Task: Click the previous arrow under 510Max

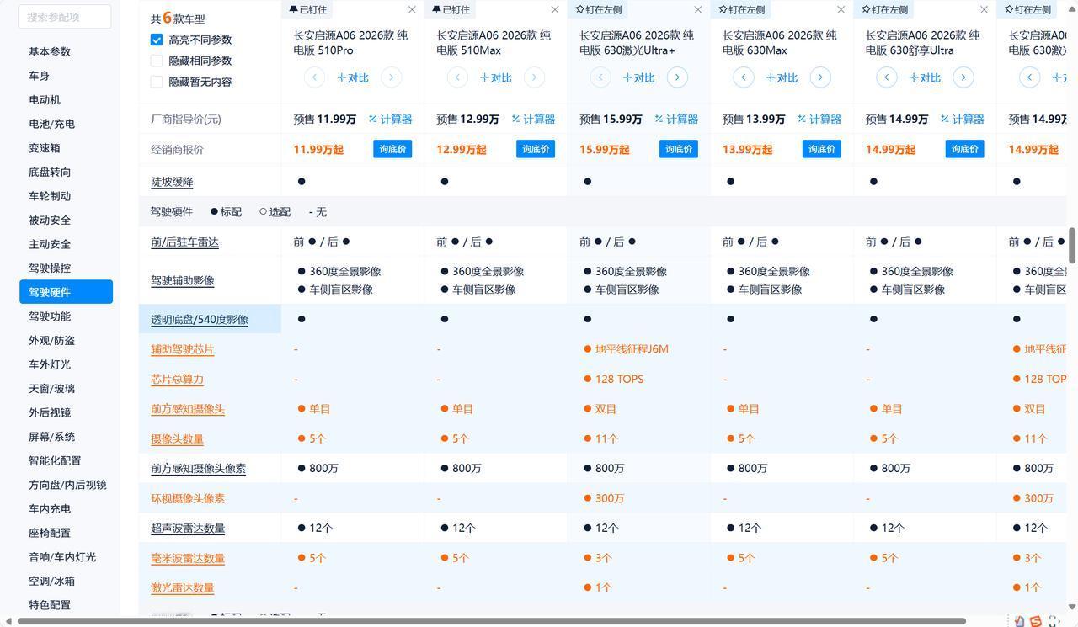Action: pyautogui.click(x=457, y=77)
